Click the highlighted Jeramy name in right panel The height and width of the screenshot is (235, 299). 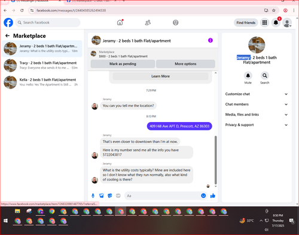tap(243, 57)
